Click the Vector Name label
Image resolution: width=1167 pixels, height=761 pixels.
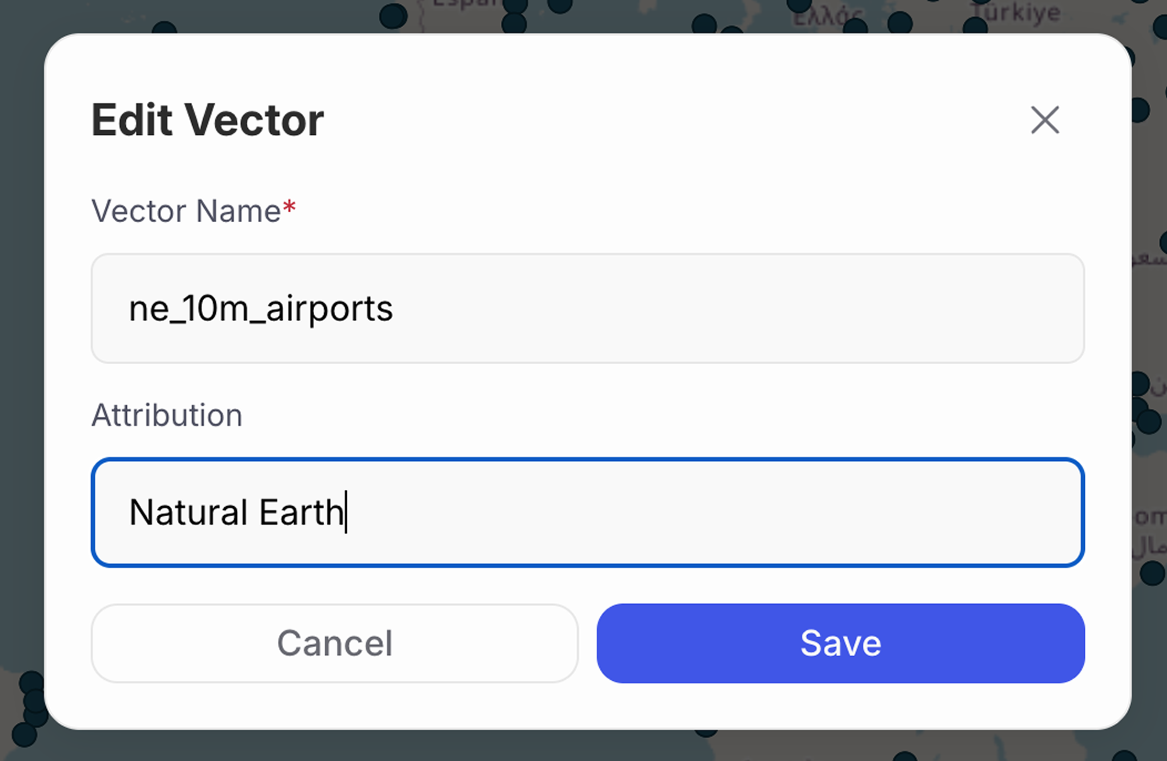[186, 211]
